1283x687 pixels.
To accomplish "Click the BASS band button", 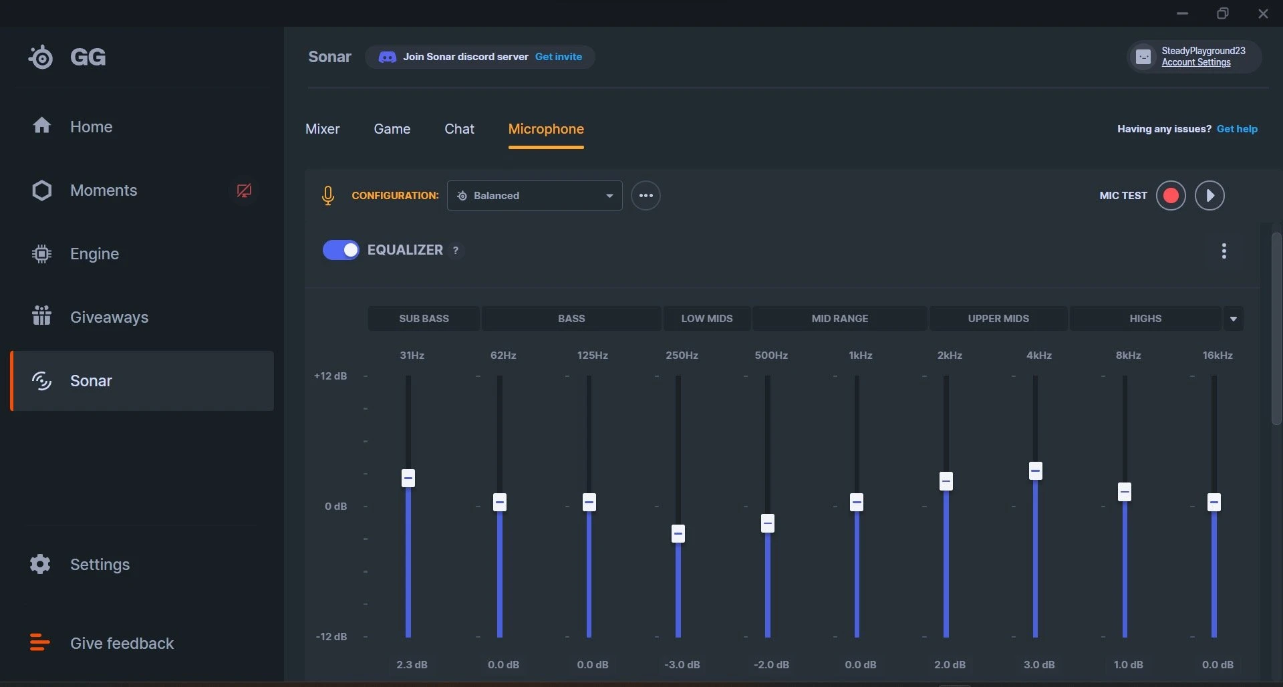I will click(571, 319).
